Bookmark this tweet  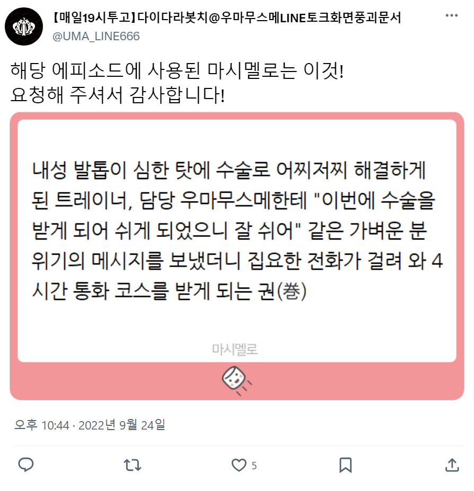346,466
